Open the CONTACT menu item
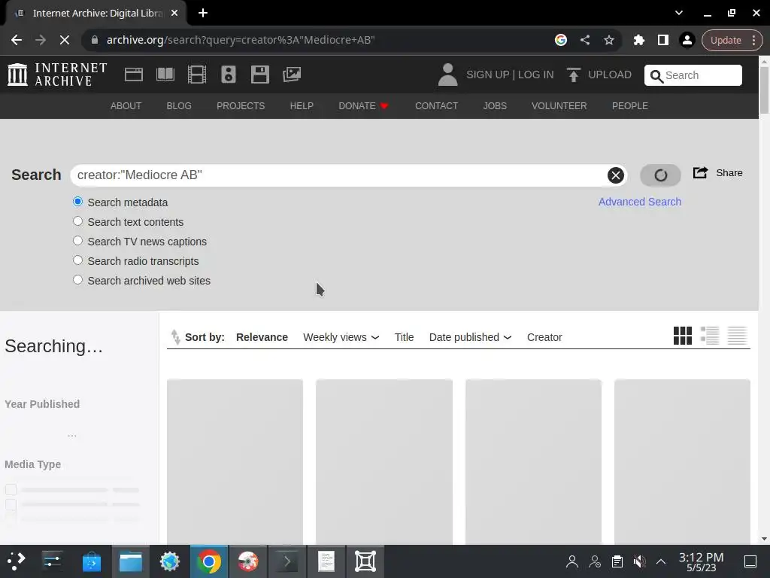The image size is (770, 578). pos(437,105)
